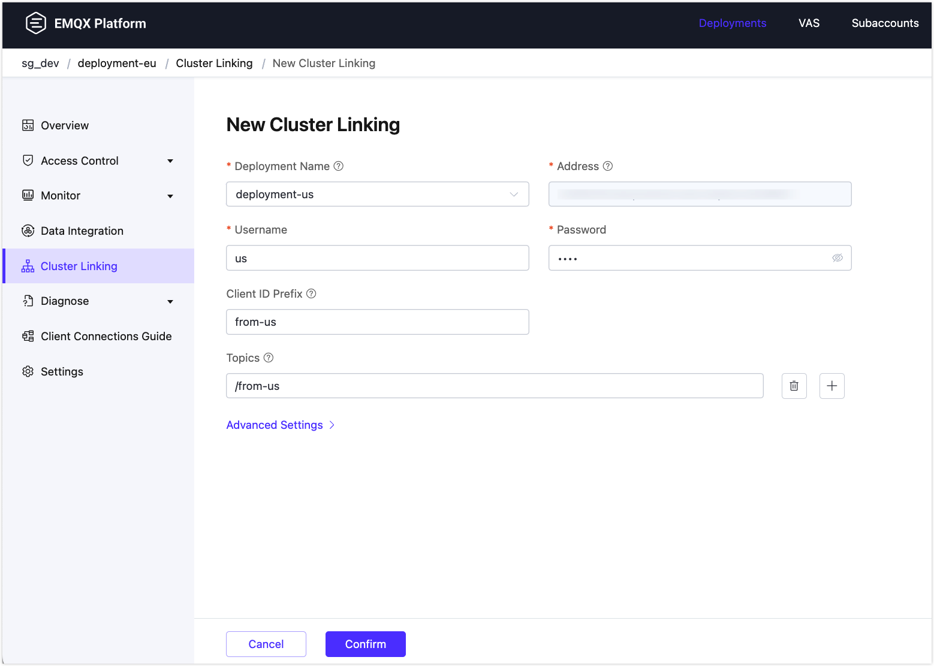Click the Overview sidebar icon
The width and height of the screenshot is (934, 666).
pyautogui.click(x=28, y=125)
